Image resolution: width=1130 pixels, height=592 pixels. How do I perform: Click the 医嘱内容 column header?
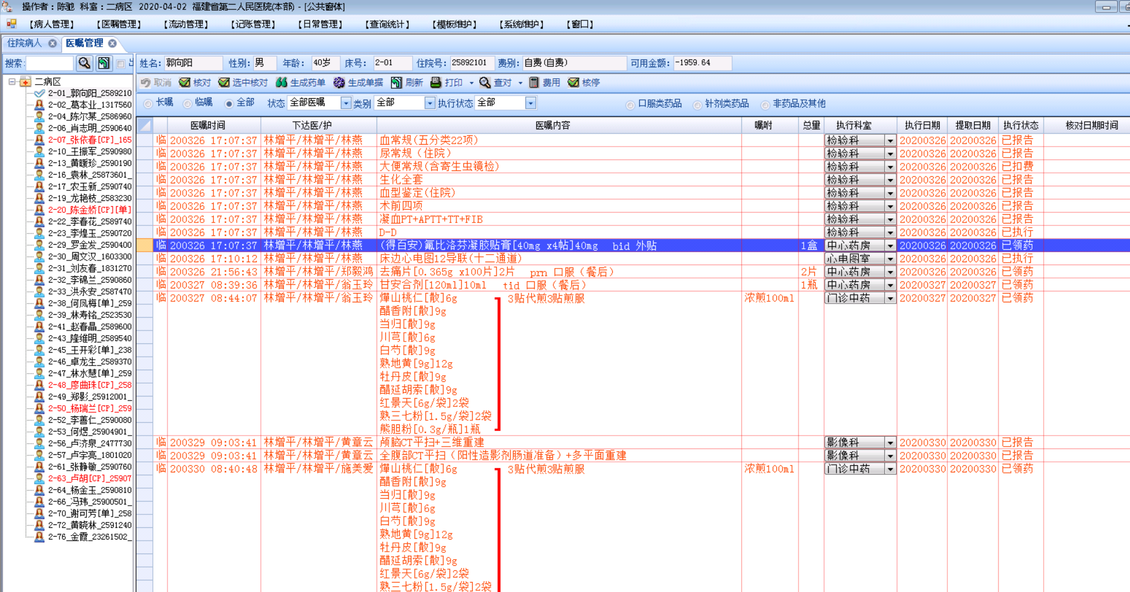(553, 126)
